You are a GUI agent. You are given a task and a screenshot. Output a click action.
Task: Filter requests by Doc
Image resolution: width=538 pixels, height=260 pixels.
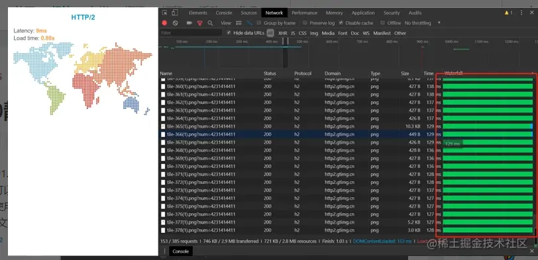(354, 33)
